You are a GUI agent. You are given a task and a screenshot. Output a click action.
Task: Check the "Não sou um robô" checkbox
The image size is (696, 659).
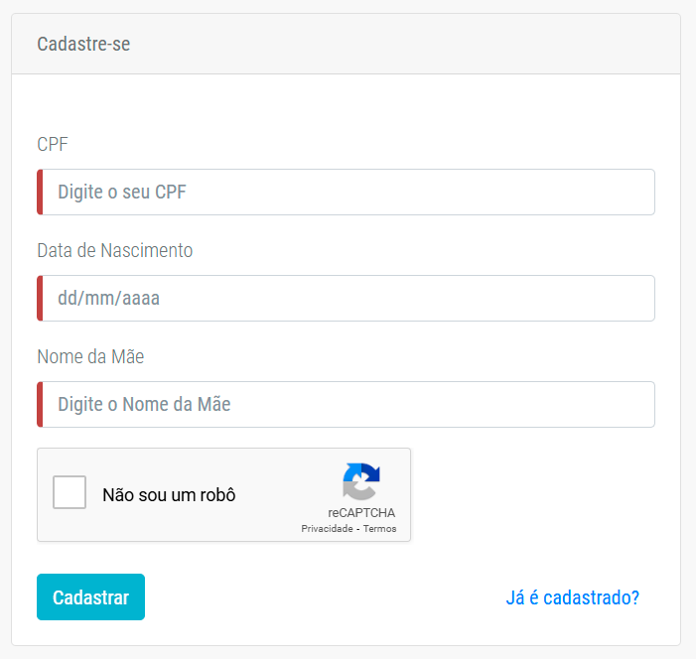[70, 492]
